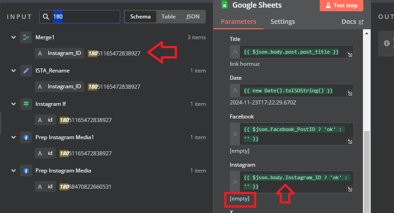Open expression editor for Date field
Viewport: 394px width, 213px height.
pos(350,93)
